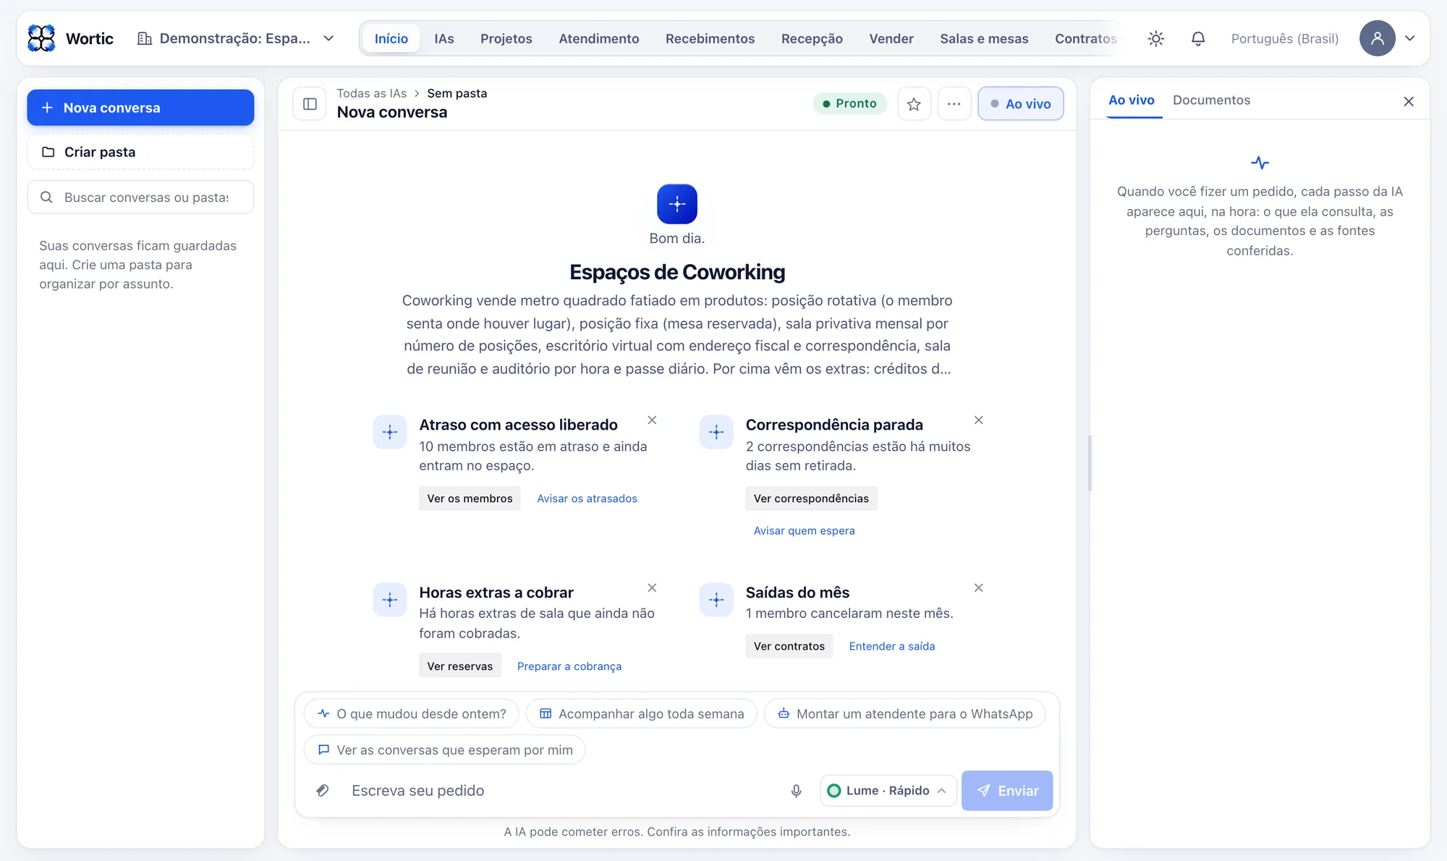Go to the Recebimentos tab
Viewport: 1447px width, 861px height.
click(x=710, y=38)
